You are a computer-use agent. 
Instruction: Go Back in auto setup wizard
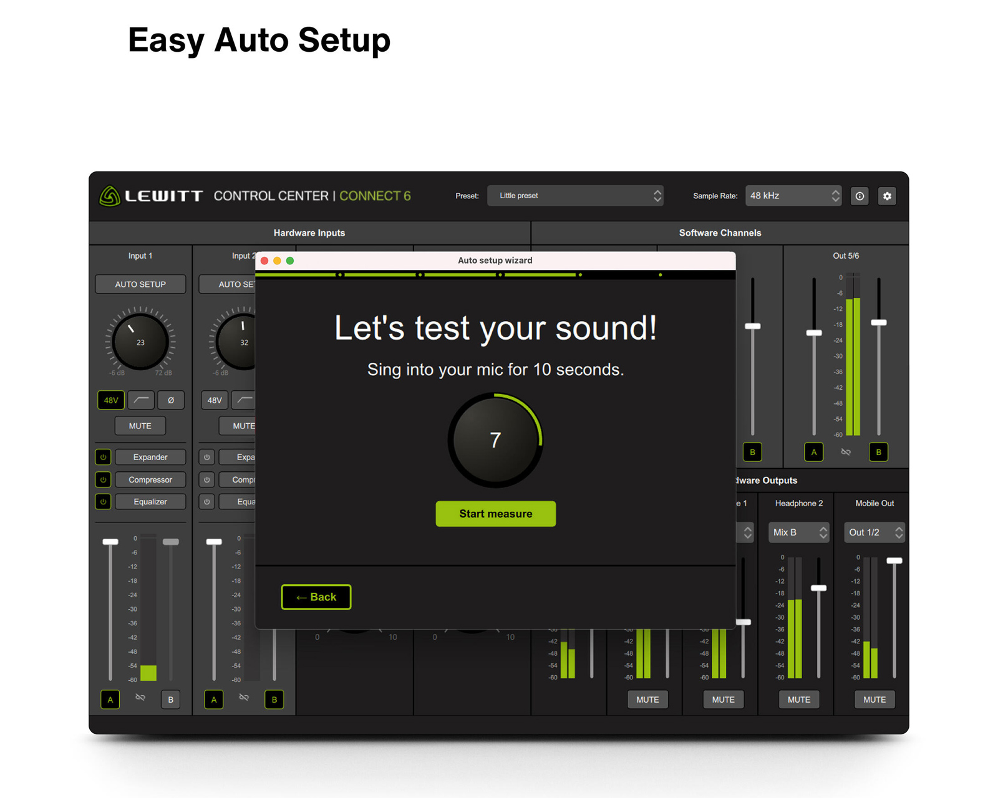point(316,597)
